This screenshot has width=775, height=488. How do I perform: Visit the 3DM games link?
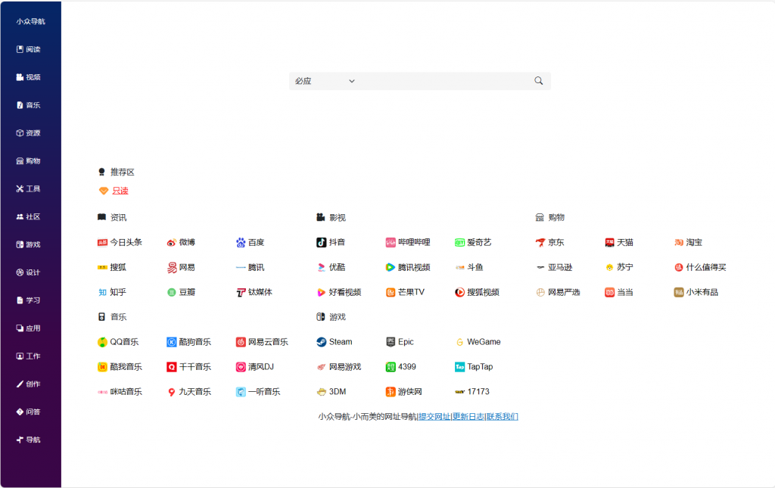[x=331, y=392]
